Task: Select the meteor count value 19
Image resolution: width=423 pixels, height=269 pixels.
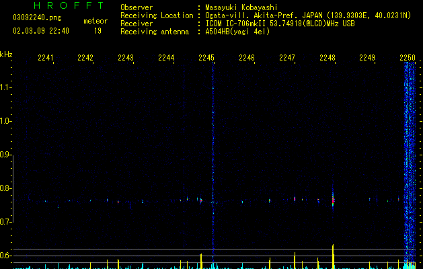Action: (98, 31)
